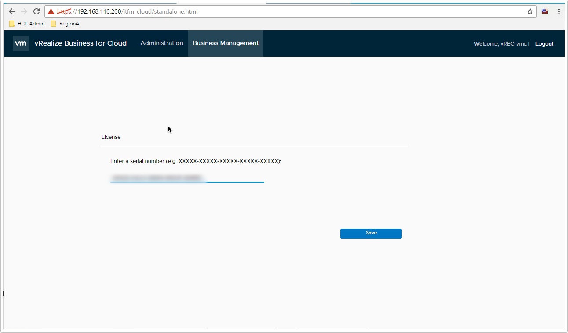Image resolution: width=568 pixels, height=333 pixels.
Task: Open the HOL Admin bookmark folder
Action: coord(27,24)
